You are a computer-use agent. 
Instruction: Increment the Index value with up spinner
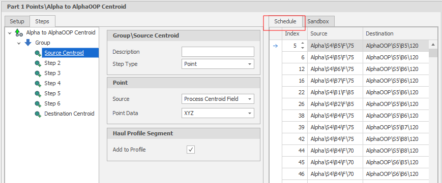click(303, 43)
